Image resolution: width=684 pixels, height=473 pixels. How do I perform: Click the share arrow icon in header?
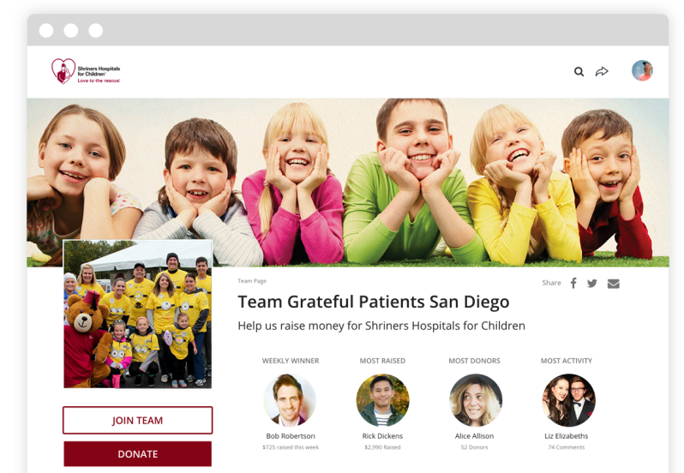coord(602,71)
